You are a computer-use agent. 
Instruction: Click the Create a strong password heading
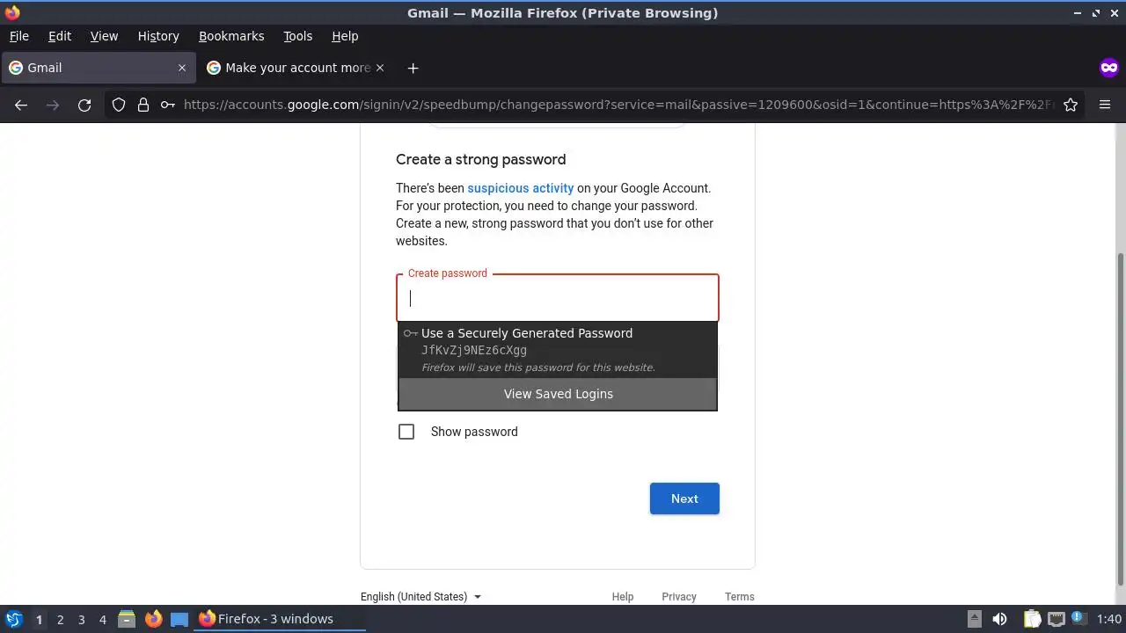pos(480,159)
